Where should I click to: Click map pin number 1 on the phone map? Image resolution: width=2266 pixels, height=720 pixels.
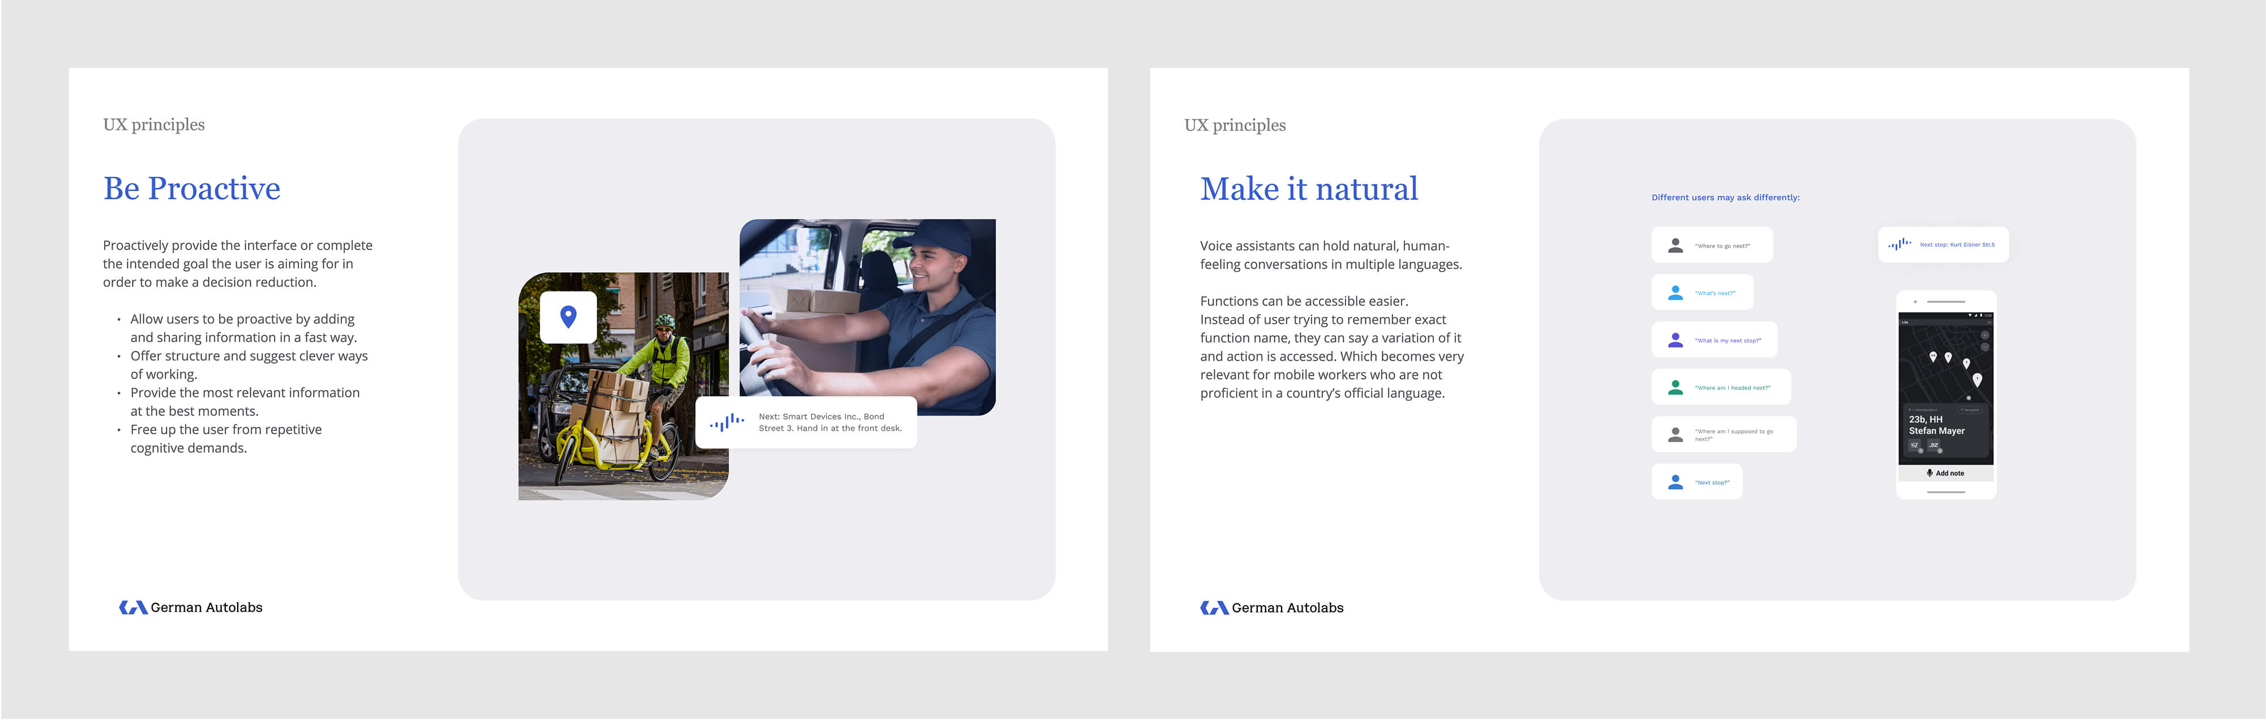(1977, 380)
